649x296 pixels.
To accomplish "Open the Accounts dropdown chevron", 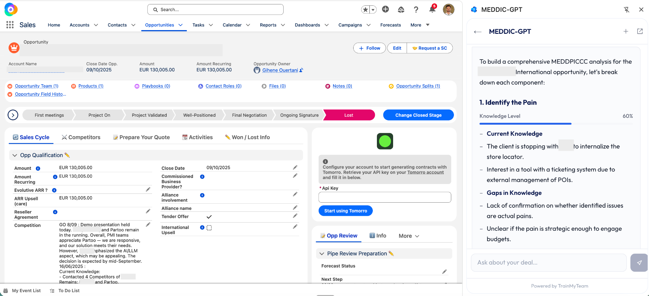I will coord(96,25).
